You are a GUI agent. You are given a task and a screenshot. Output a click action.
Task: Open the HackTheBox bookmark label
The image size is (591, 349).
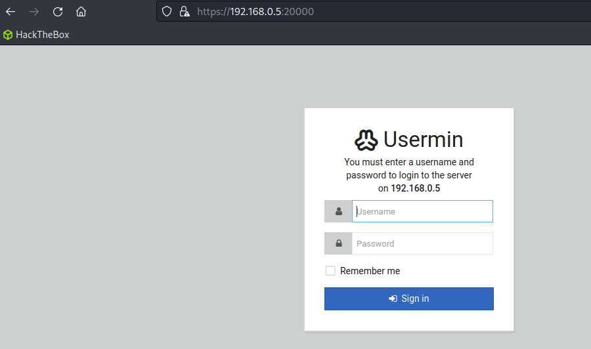pos(42,35)
